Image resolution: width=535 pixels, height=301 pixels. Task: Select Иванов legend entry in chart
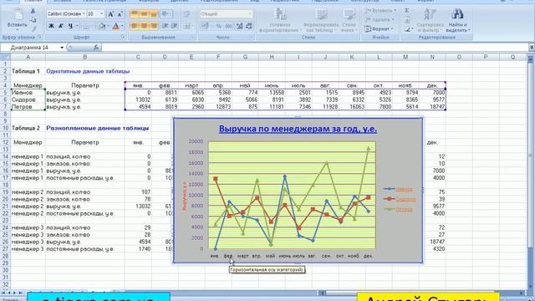tap(398, 189)
